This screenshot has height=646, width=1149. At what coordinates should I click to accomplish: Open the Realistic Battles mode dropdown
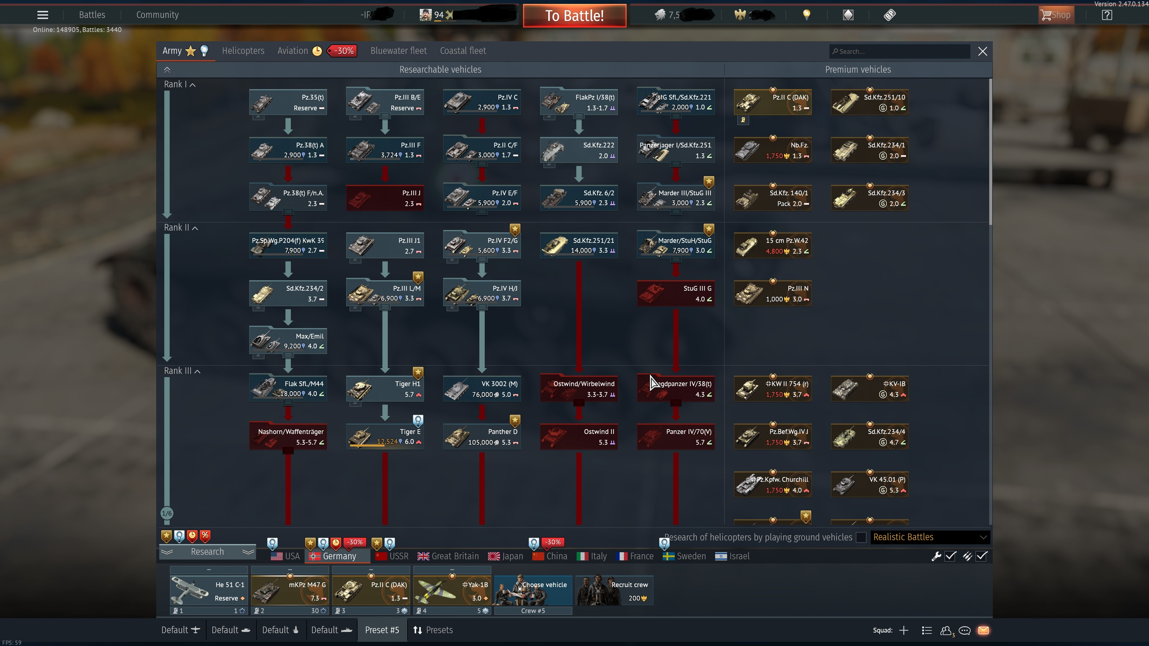tap(930, 537)
